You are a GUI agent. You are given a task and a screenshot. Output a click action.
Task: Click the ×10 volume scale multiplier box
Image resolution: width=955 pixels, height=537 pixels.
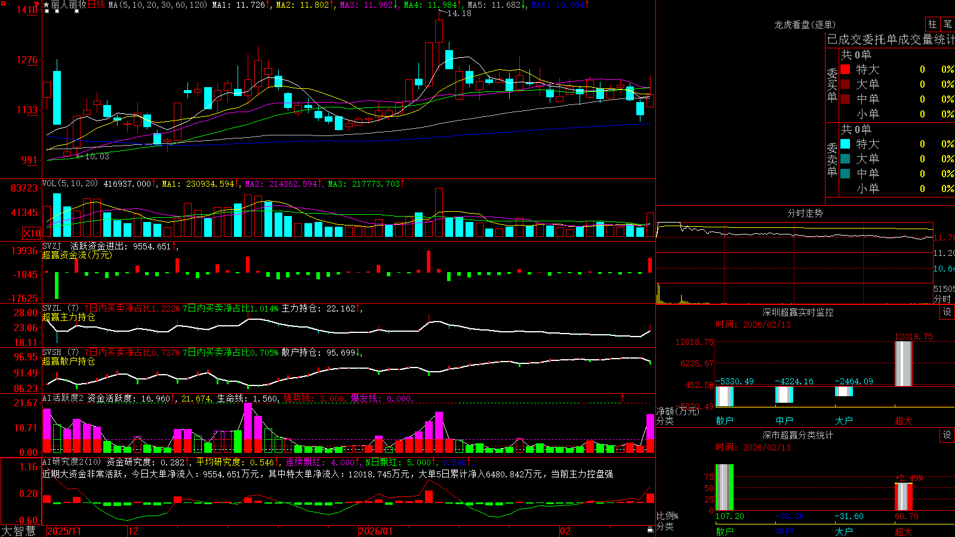tap(32, 233)
